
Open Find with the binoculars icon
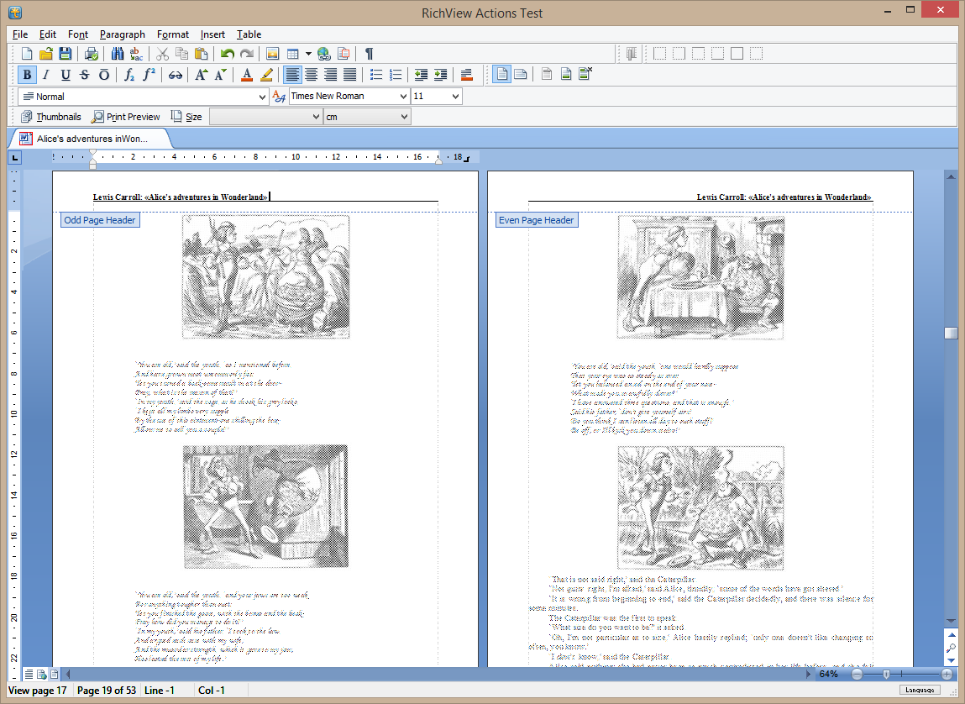pyautogui.click(x=117, y=54)
